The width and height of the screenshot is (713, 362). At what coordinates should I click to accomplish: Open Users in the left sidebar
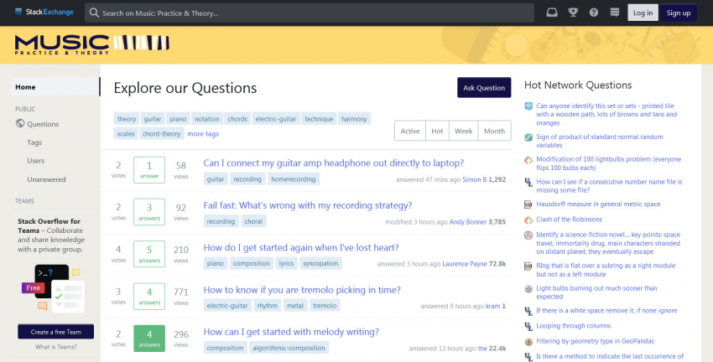[36, 161]
